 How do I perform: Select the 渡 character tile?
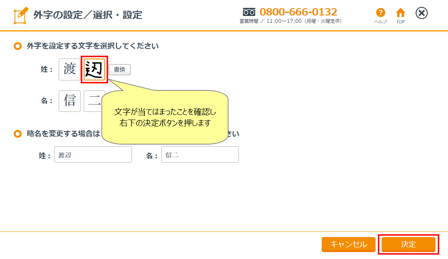(x=70, y=69)
